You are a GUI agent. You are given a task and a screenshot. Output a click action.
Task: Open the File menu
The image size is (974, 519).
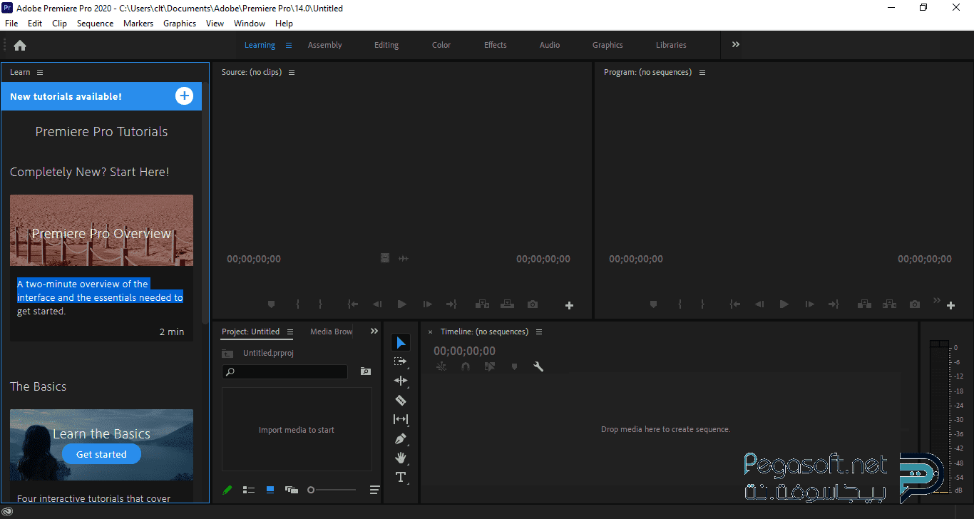click(x=11, y=24)
